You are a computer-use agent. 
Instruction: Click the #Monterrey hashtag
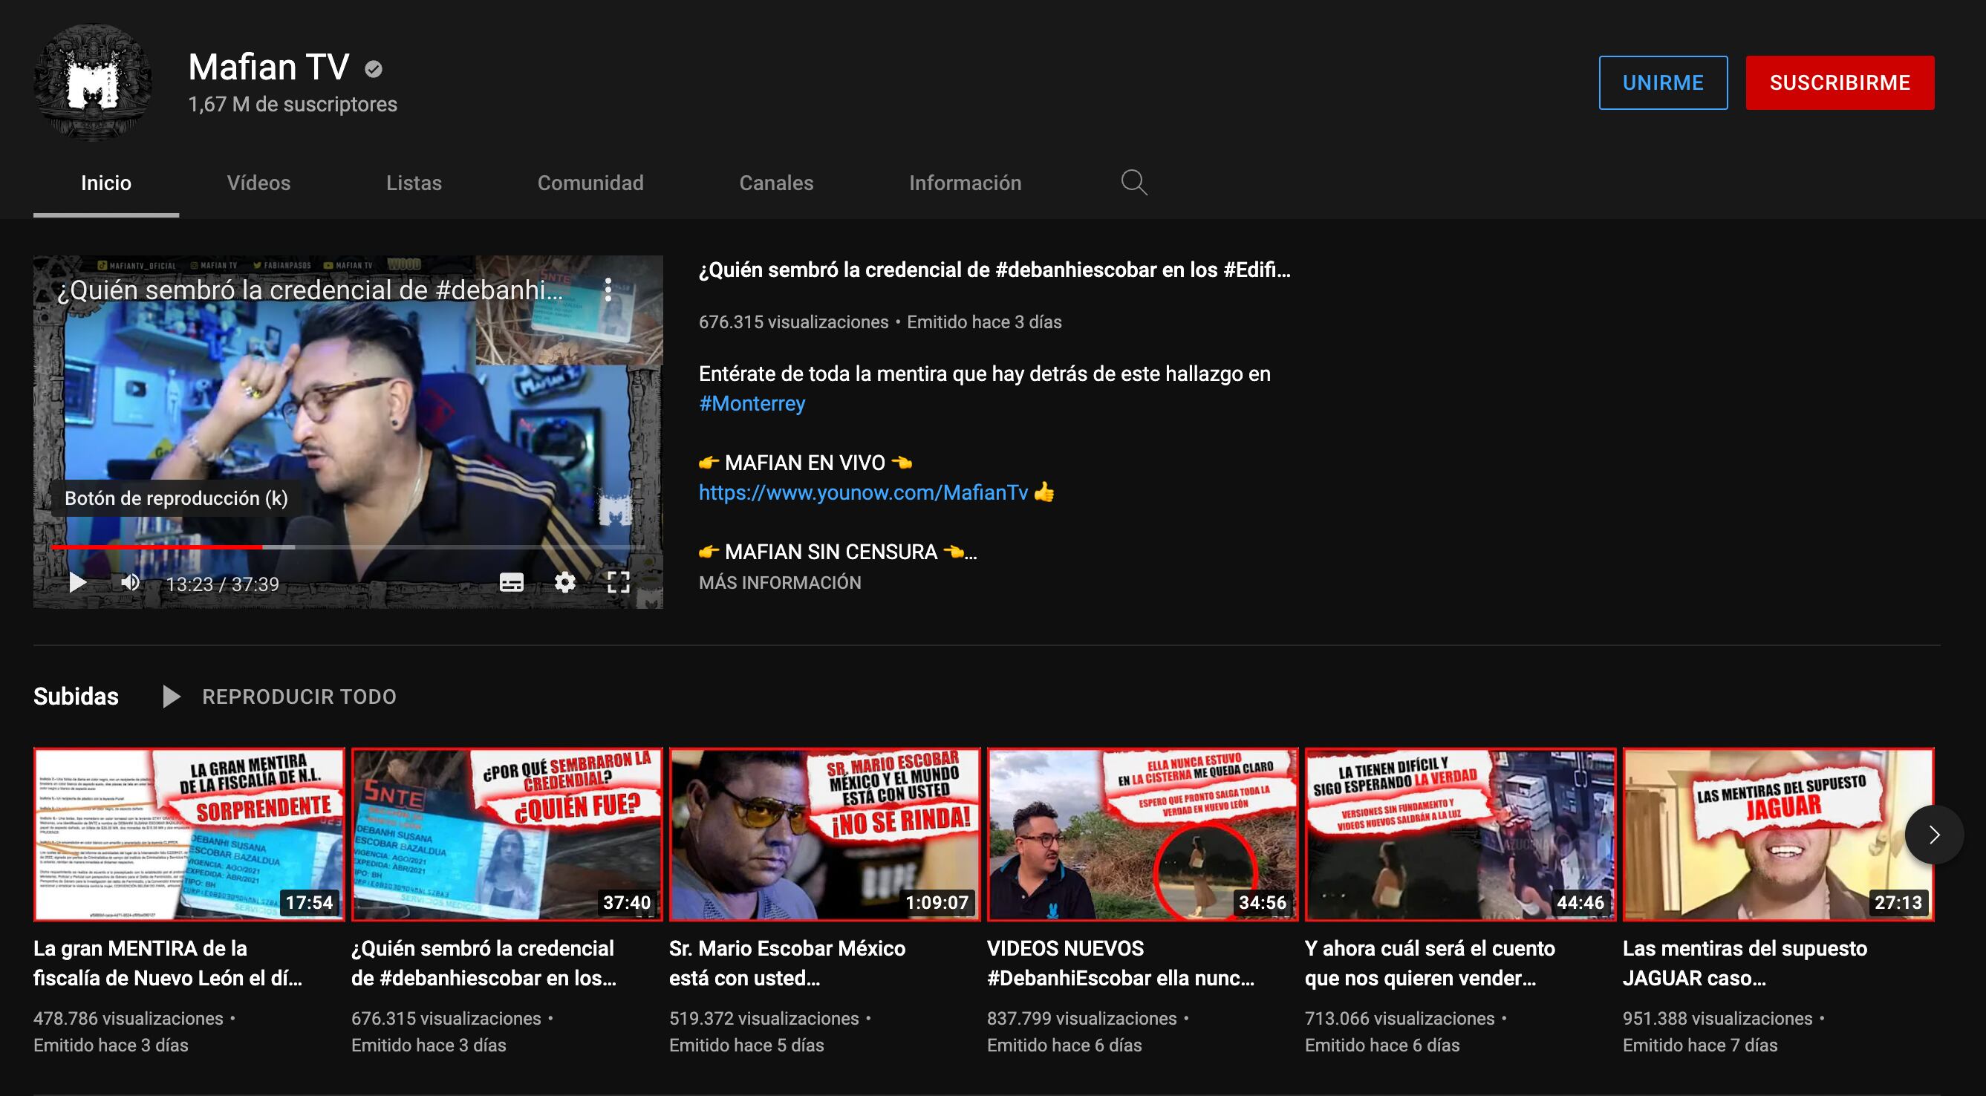coord(752,404)
